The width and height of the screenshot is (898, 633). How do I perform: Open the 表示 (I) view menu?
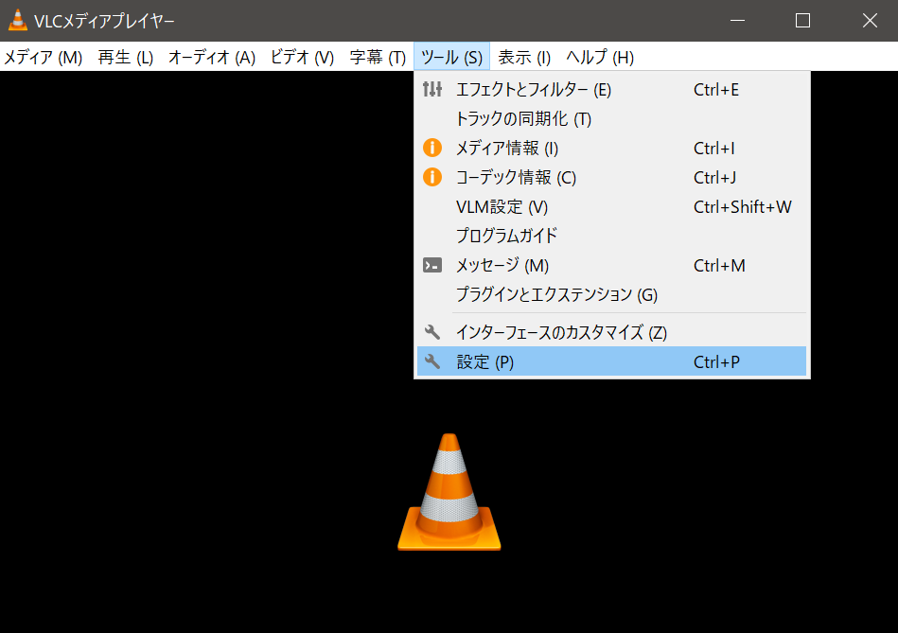point(524,58)
